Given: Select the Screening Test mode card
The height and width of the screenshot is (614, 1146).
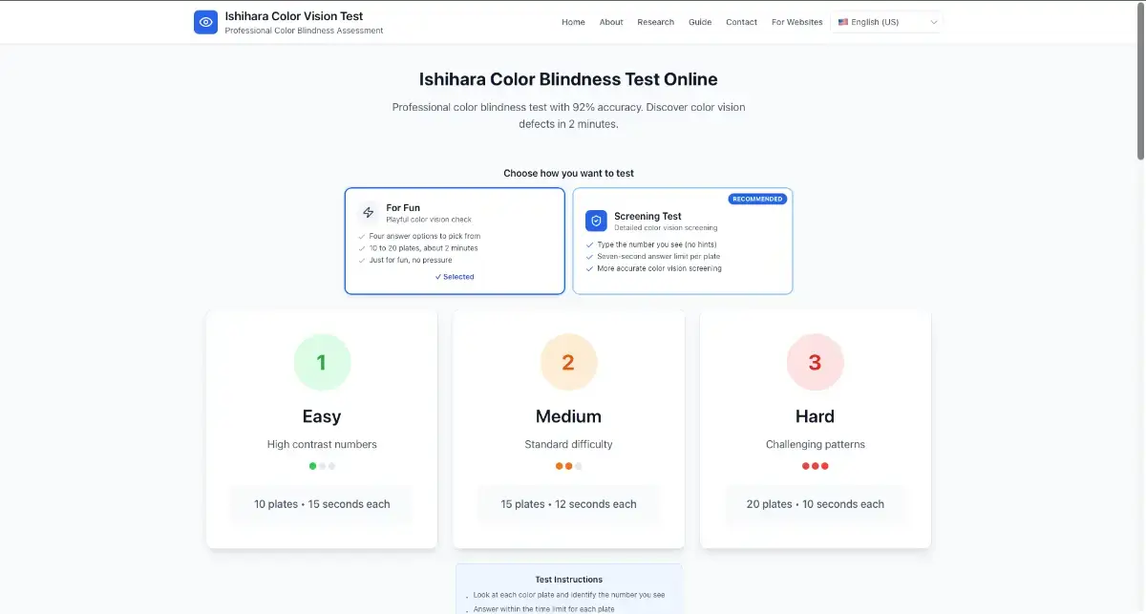Looking at the screenshot, I should pos(682,241).
